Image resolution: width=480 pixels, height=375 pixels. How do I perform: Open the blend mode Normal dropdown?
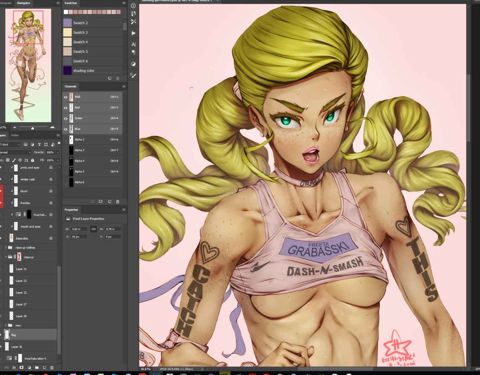15,152
